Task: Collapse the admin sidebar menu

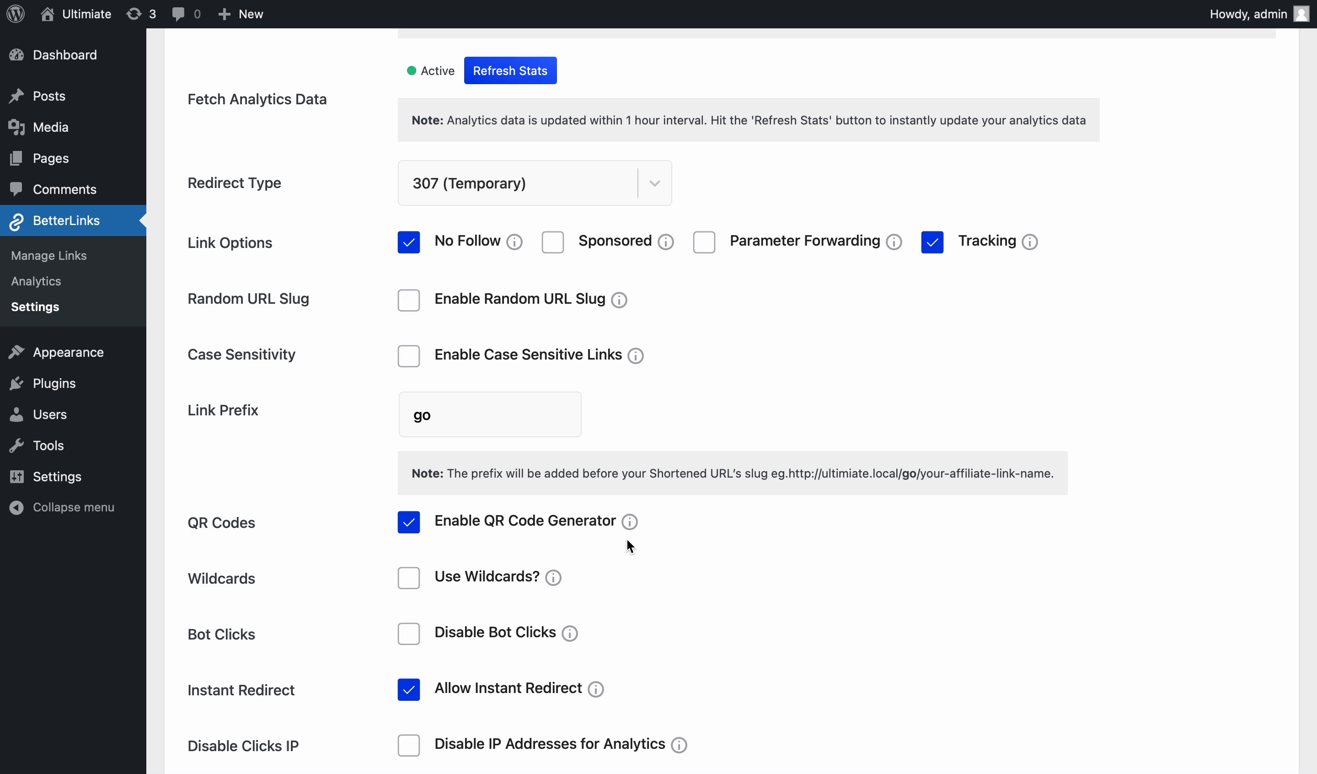Action: pos(63,506)
